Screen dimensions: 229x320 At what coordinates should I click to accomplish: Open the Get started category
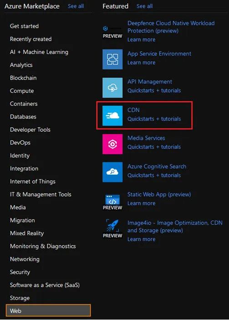(x=24, y=26)
